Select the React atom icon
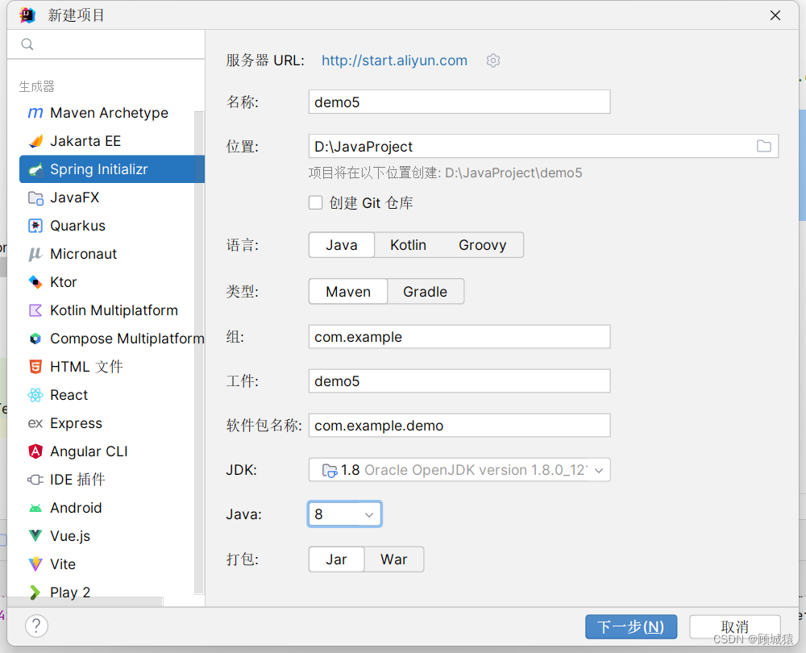Screen dimensions: 806x653 tap(35, 395)
